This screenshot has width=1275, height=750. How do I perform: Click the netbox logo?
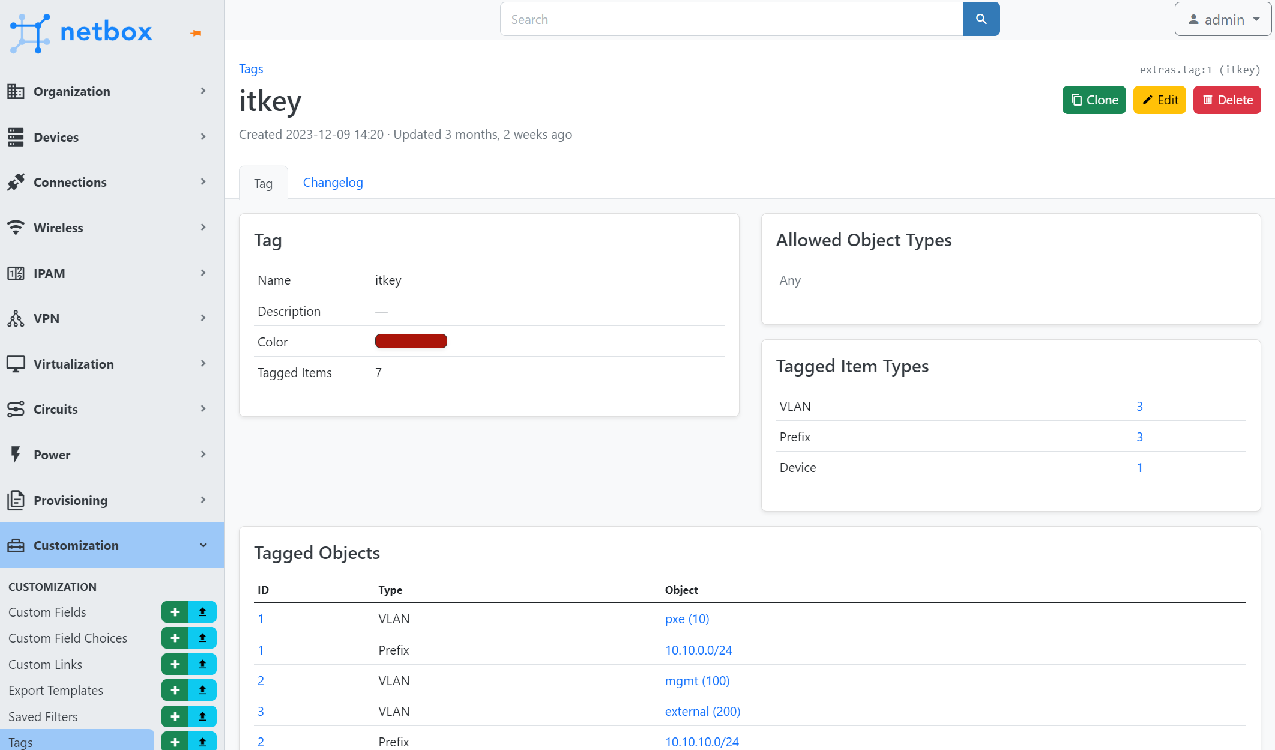click(82, 32)
